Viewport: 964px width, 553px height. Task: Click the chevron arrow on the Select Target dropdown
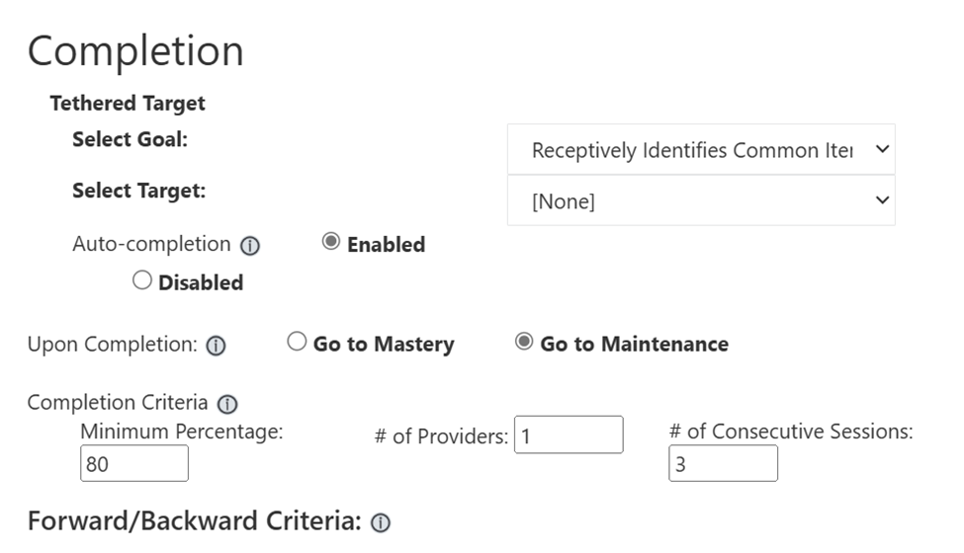[x=882, y=200]
